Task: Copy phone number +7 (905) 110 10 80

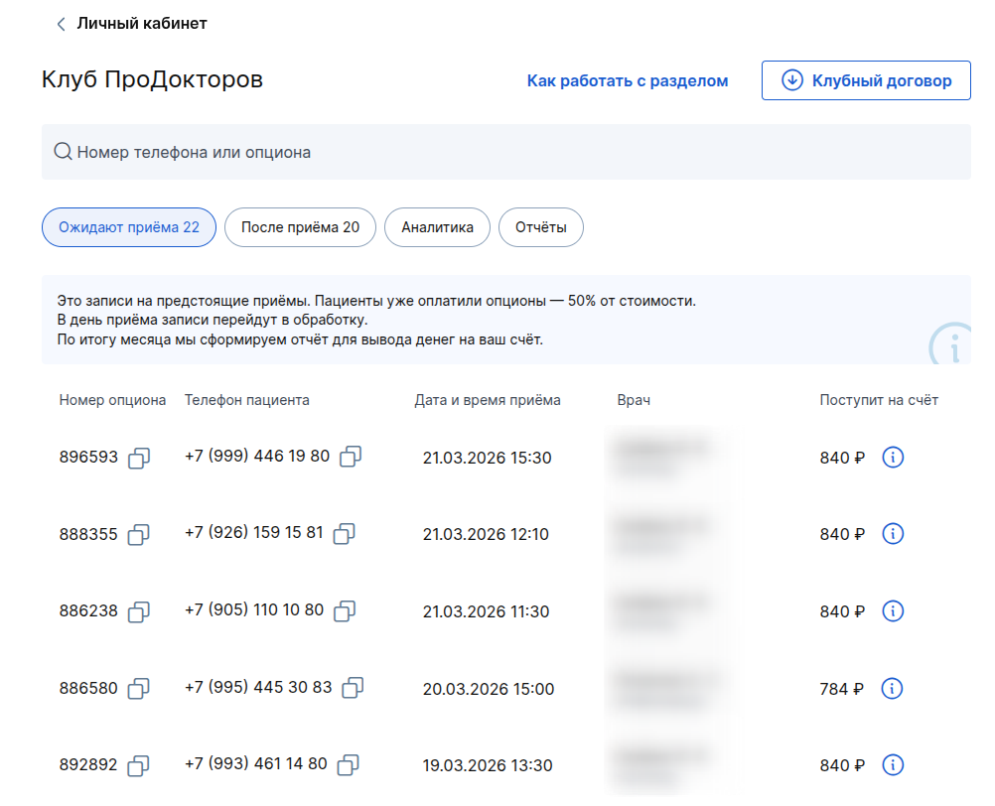Action: point(345,610)
